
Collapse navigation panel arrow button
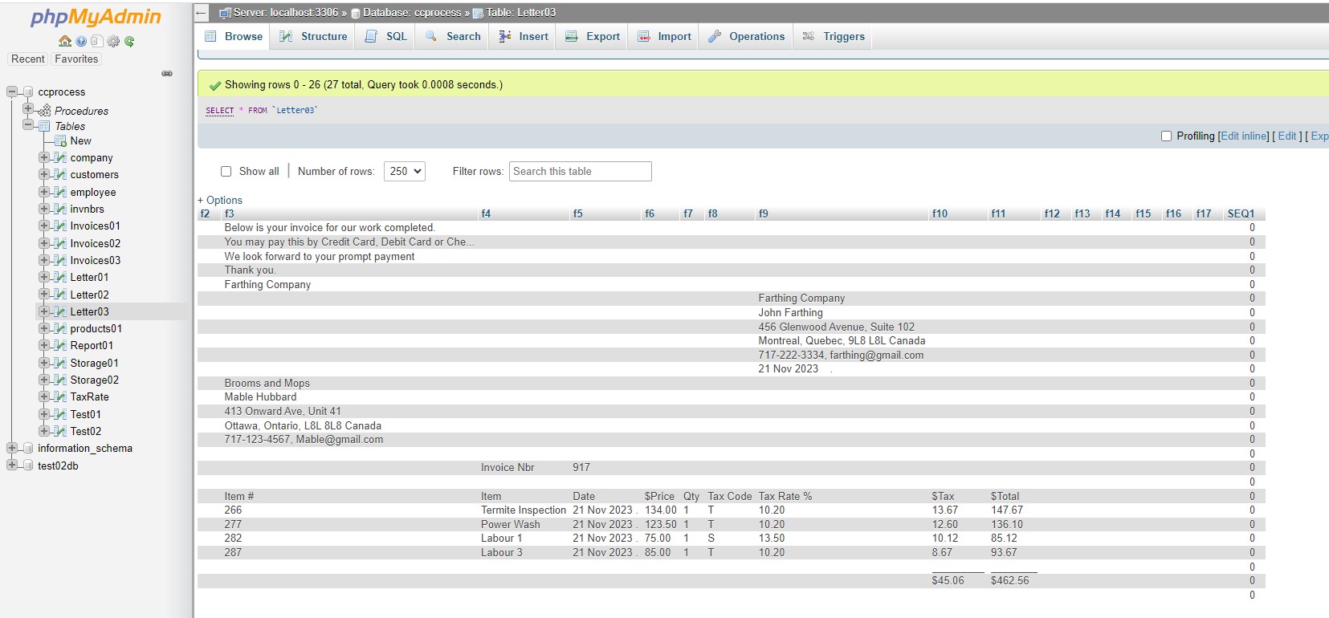click(202, 13)
